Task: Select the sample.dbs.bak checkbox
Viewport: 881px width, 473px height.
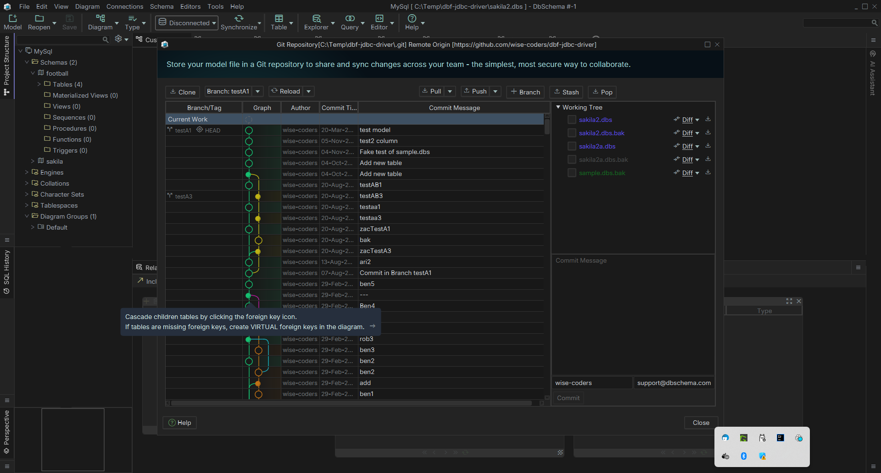Action: (572, 173)
